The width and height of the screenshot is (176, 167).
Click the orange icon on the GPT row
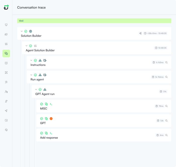click(51, 118)
